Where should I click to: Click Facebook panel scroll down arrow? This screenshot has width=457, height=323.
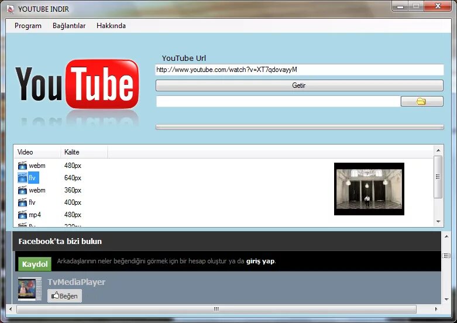point(446,300)
